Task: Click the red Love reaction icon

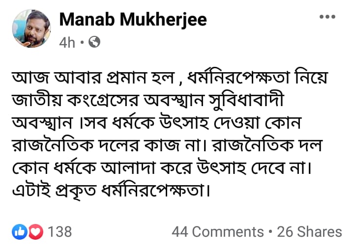Action: (36, 231)
